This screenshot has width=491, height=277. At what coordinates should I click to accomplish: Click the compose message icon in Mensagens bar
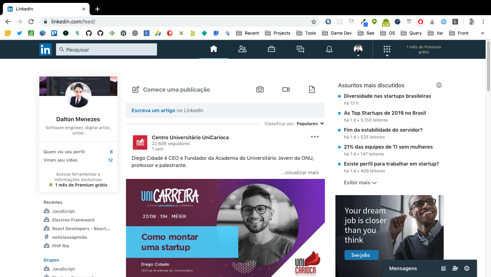click(443, 268)
